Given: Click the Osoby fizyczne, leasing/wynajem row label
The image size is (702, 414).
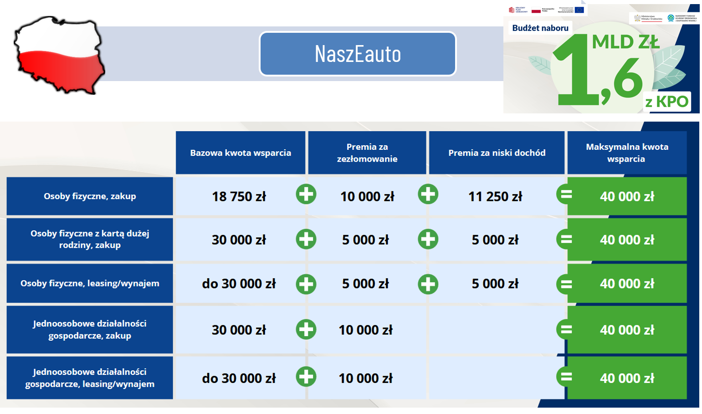Looking at the screenshot, I should pyautogui.click(x=90, y=283).
